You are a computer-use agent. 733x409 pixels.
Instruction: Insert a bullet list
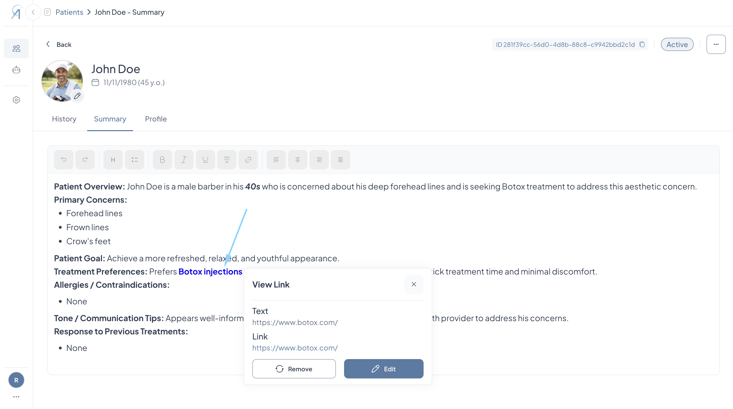click(x=135, y=160)
